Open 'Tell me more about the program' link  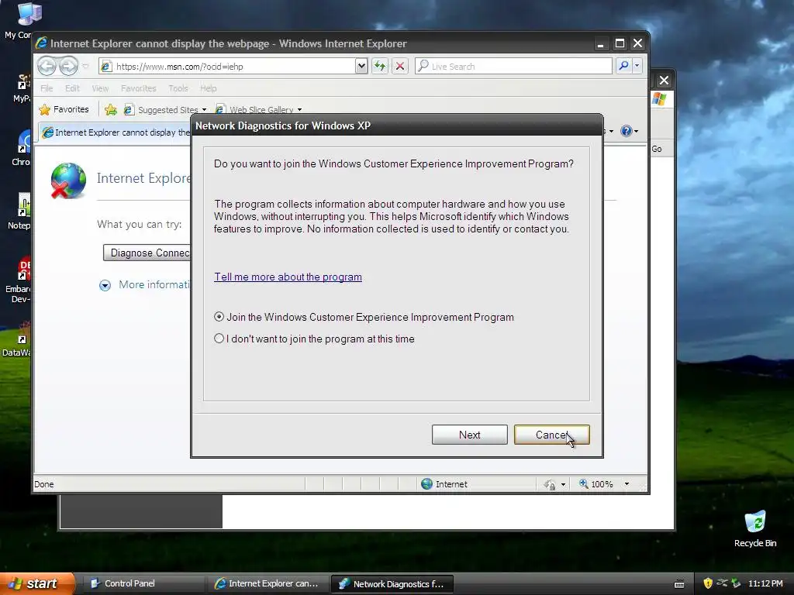coord(288,277)
